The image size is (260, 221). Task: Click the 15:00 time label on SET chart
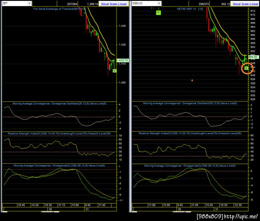75,205
